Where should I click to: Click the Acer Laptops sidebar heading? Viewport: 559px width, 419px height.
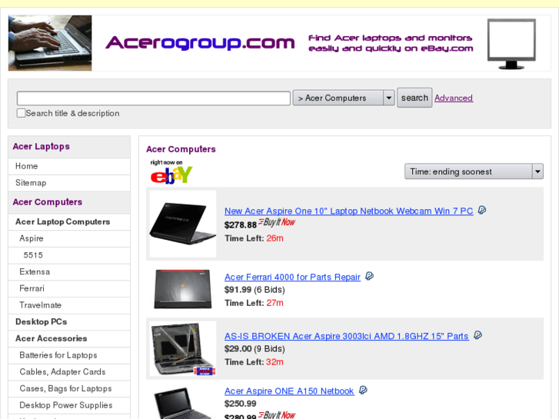(41, 147)
